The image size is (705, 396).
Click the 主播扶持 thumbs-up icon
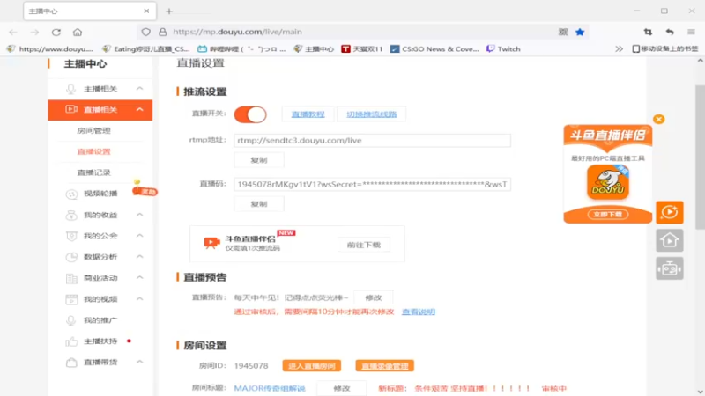71,341
